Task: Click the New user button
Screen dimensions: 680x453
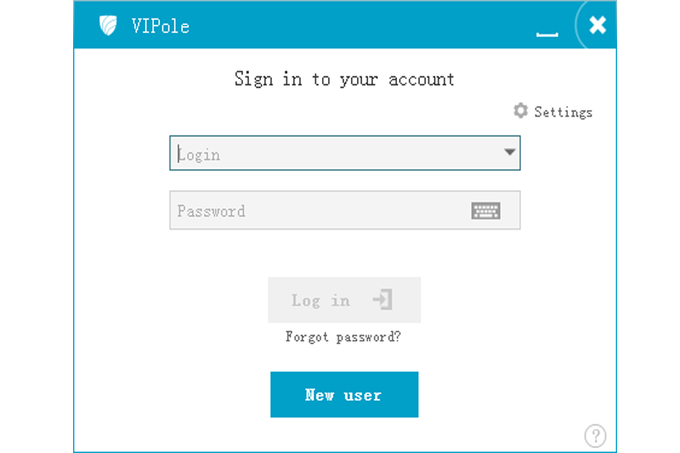Action: [x=344, y=394]
